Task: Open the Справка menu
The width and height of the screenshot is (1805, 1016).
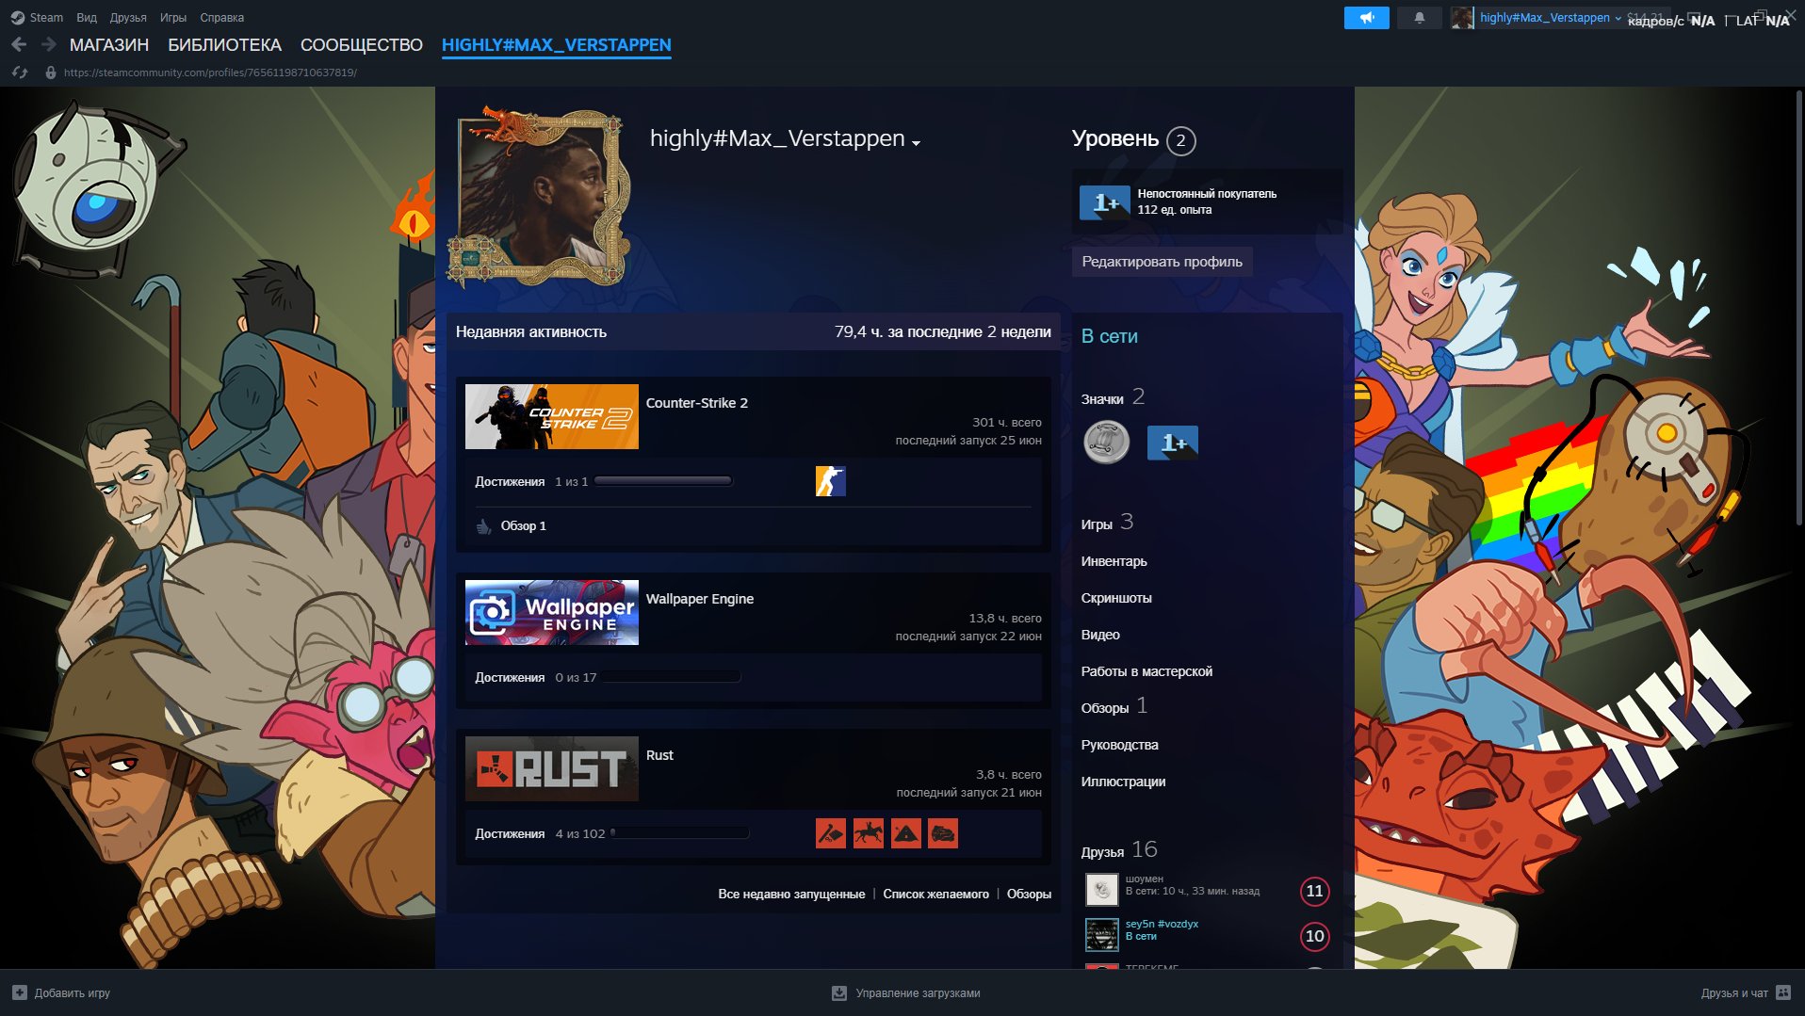Action: pos(222,17)
